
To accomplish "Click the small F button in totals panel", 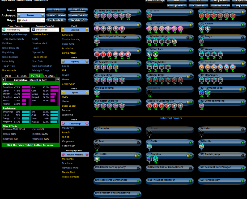I will pyautogui.click(x=4, y=80).
